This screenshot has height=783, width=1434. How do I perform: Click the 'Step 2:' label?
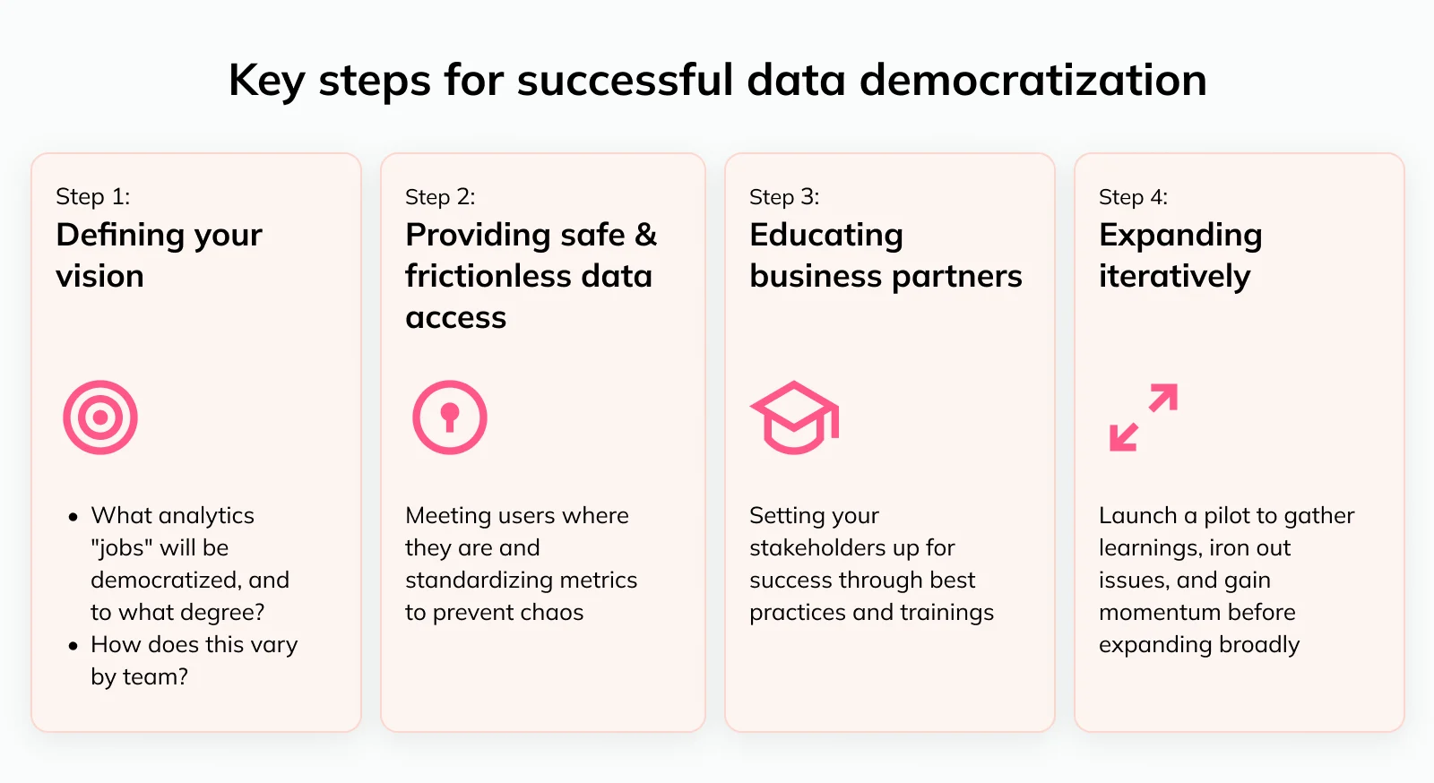coord(440,197)
